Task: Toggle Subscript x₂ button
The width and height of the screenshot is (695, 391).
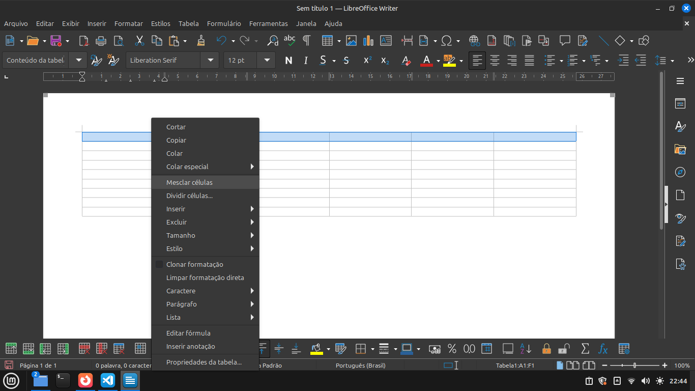Action: (385, 61)
